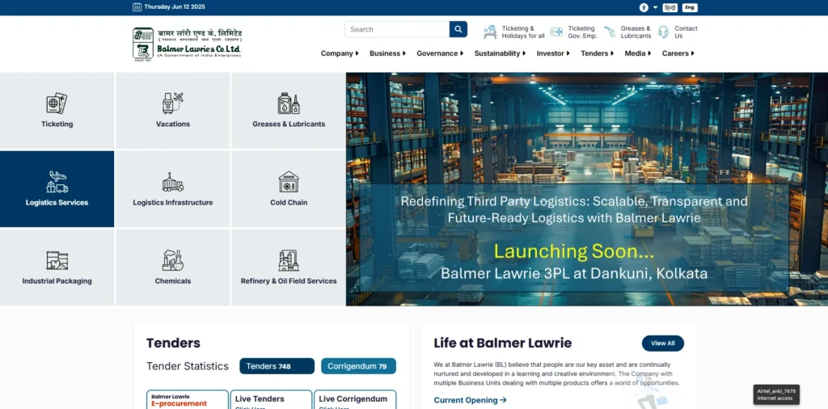Open the accessibility options icon
The width and height of the screenshot is (828, 409).
point(643,7)
